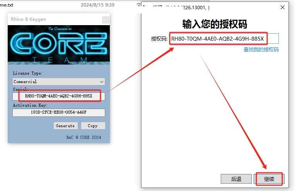Close the Rhino 8 Keygen window
Screen dimensions: 295x191
point(106,20)
